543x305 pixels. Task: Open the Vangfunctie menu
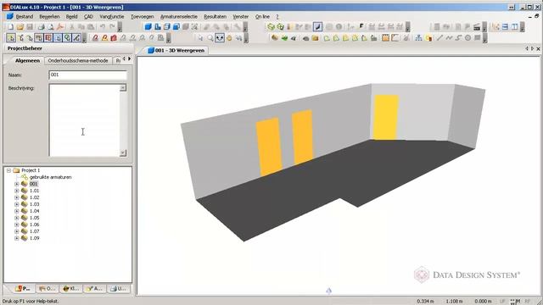[111, 17]
